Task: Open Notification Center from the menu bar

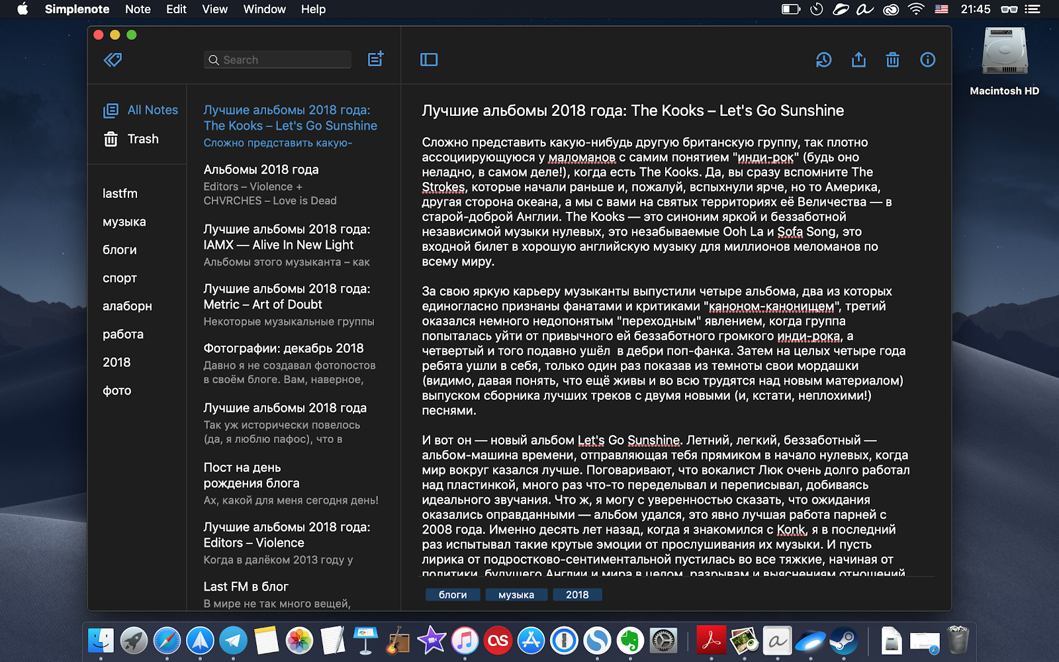Action: point(1033,9)
